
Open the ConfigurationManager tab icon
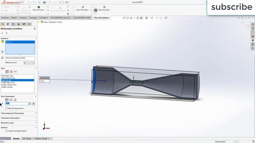pos(13,24)
